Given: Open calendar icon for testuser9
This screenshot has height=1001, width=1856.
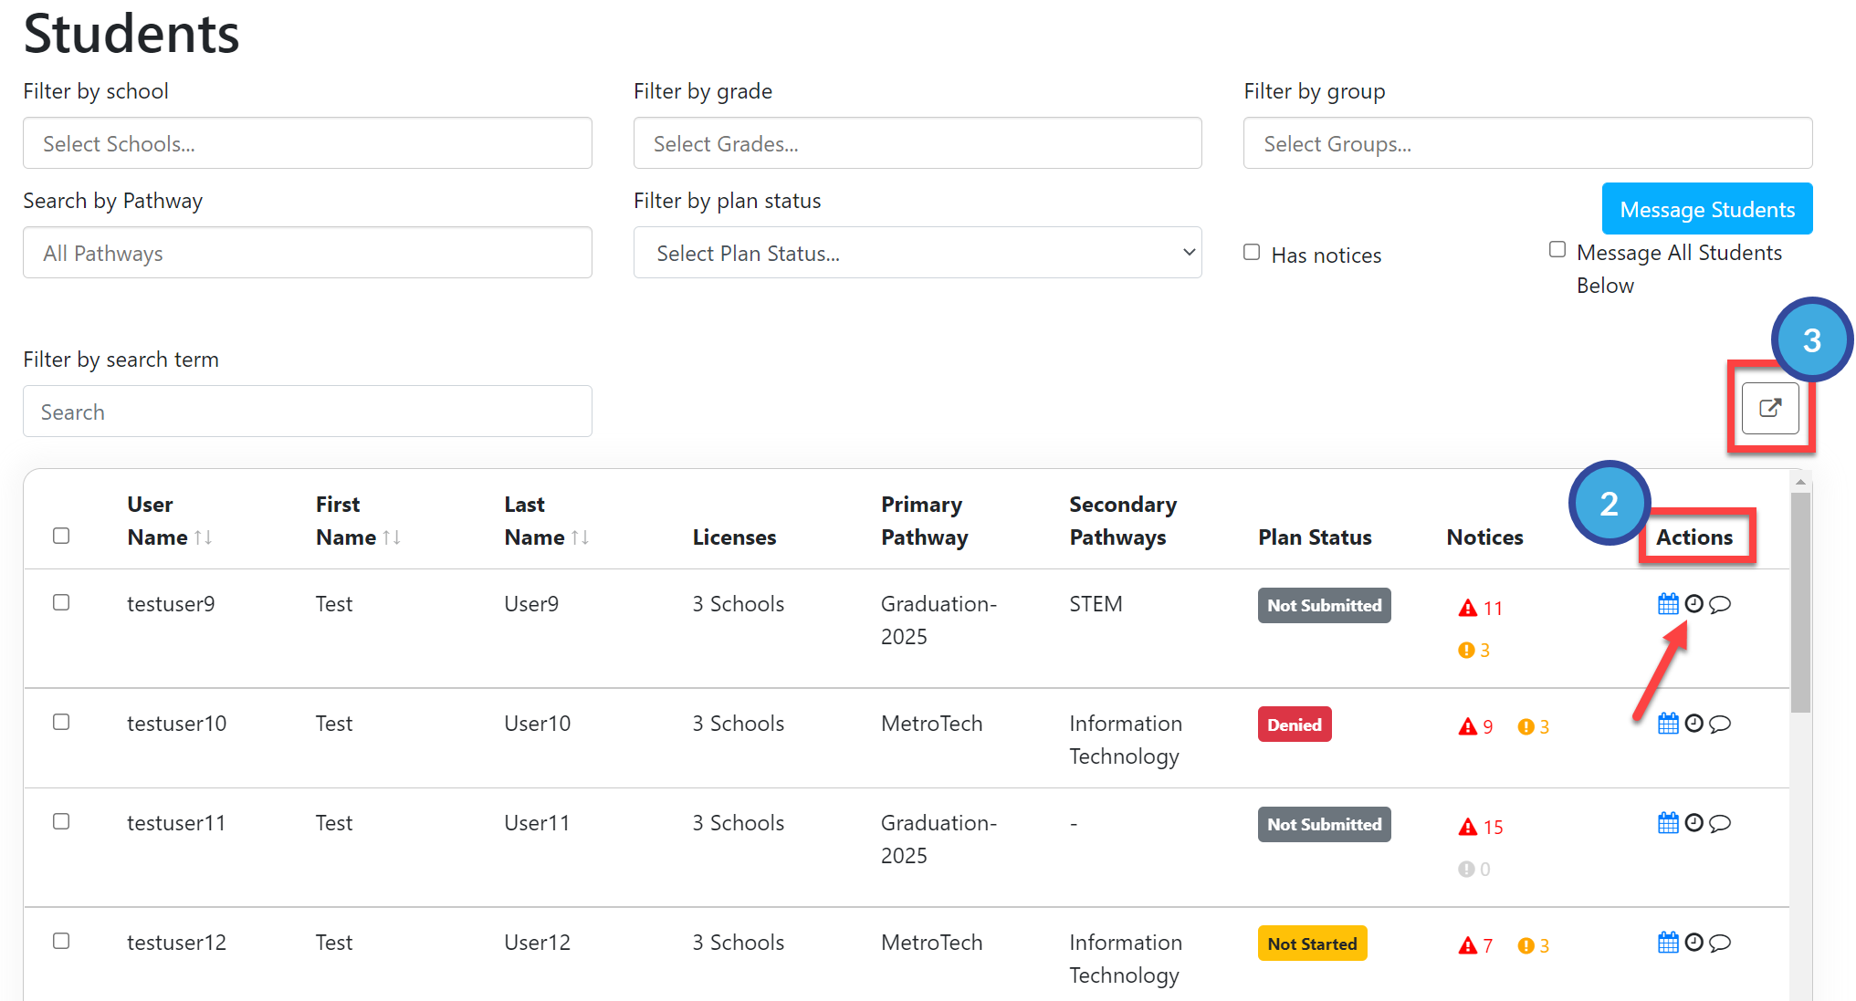Looking at the screenshot, I should click(x=1668, y=604).
